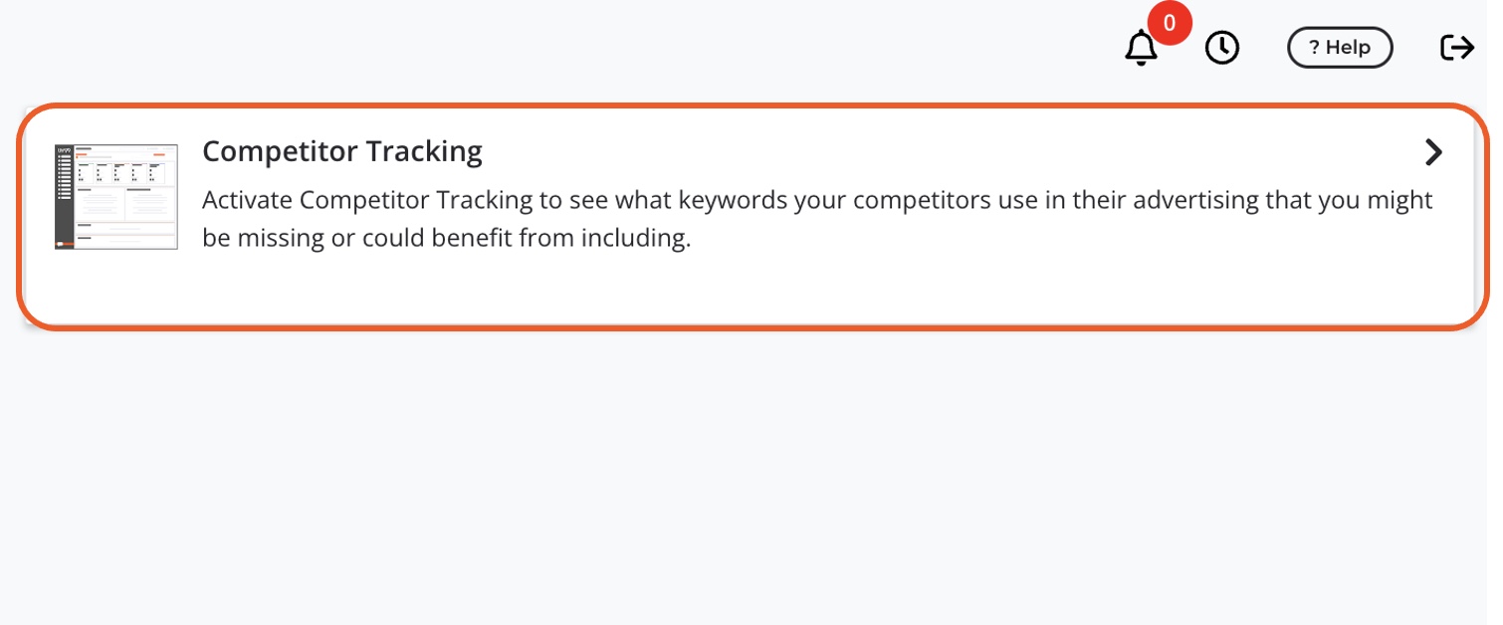
Task: Expand Competitor Tracking with the right chevron
Action: coord(1433,152)
